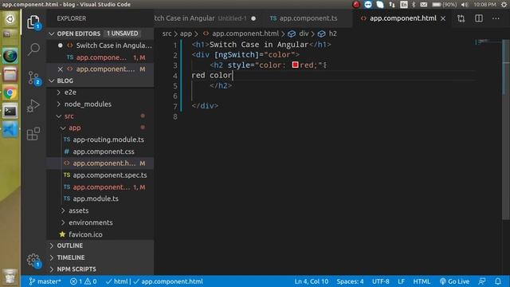Switch to the app.component.ts tab
The width and height of the screenshot is (510, 287).
pyautogui.click(x=308, y=18)
